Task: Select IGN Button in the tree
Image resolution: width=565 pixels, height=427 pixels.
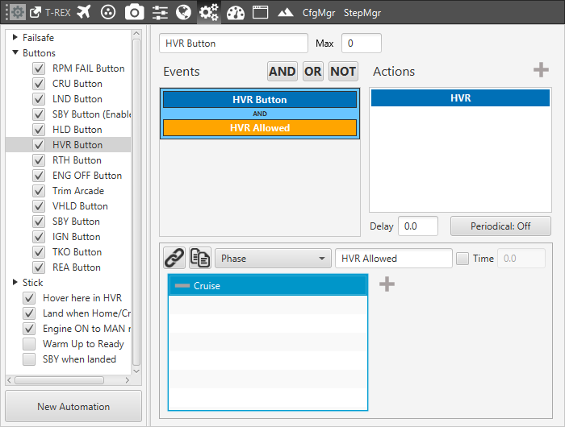Action: pyautogui.click(x=77, y=237)
